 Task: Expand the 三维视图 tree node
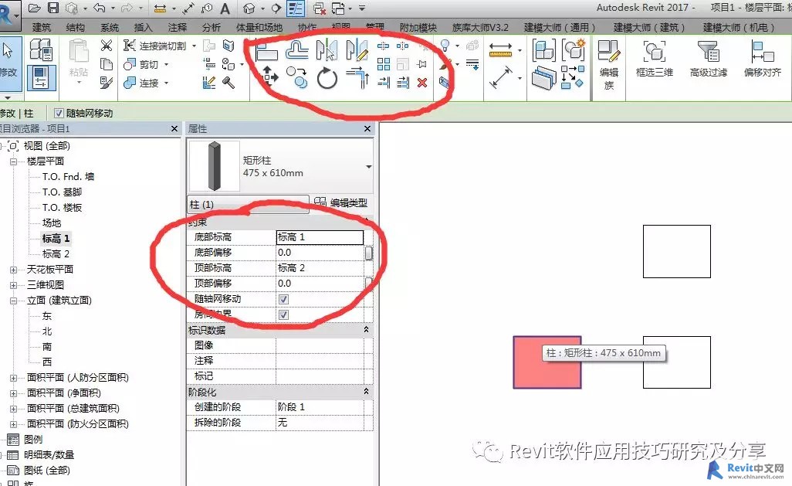tap(14, 285)
